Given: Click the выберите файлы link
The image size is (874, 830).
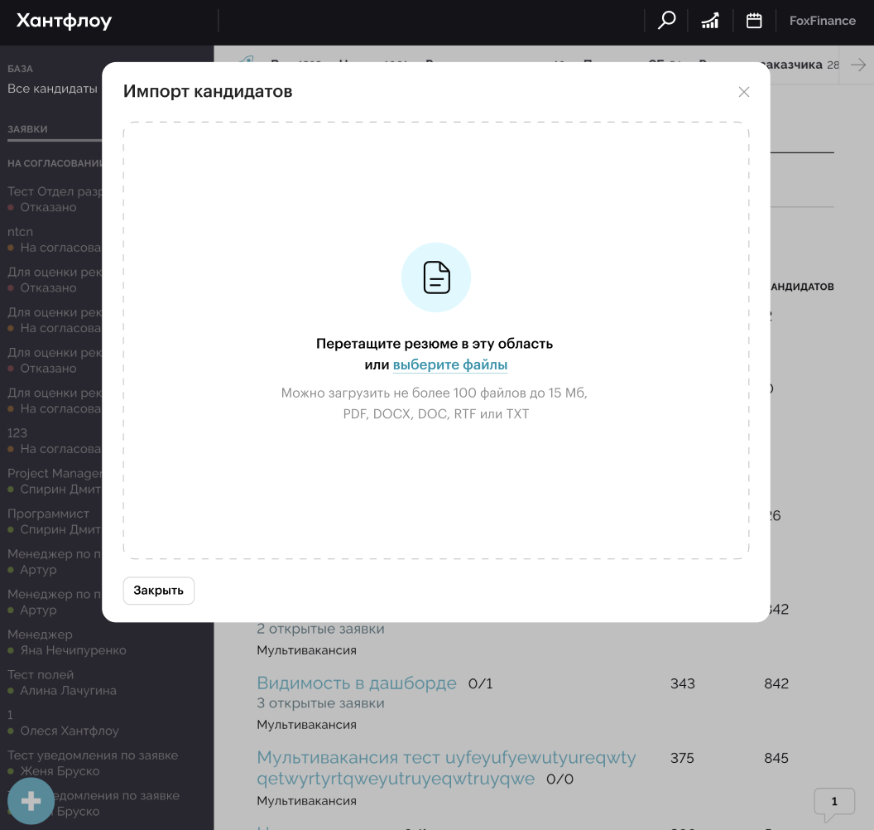Looking at the screenshot, I should [x=449, y=364].
